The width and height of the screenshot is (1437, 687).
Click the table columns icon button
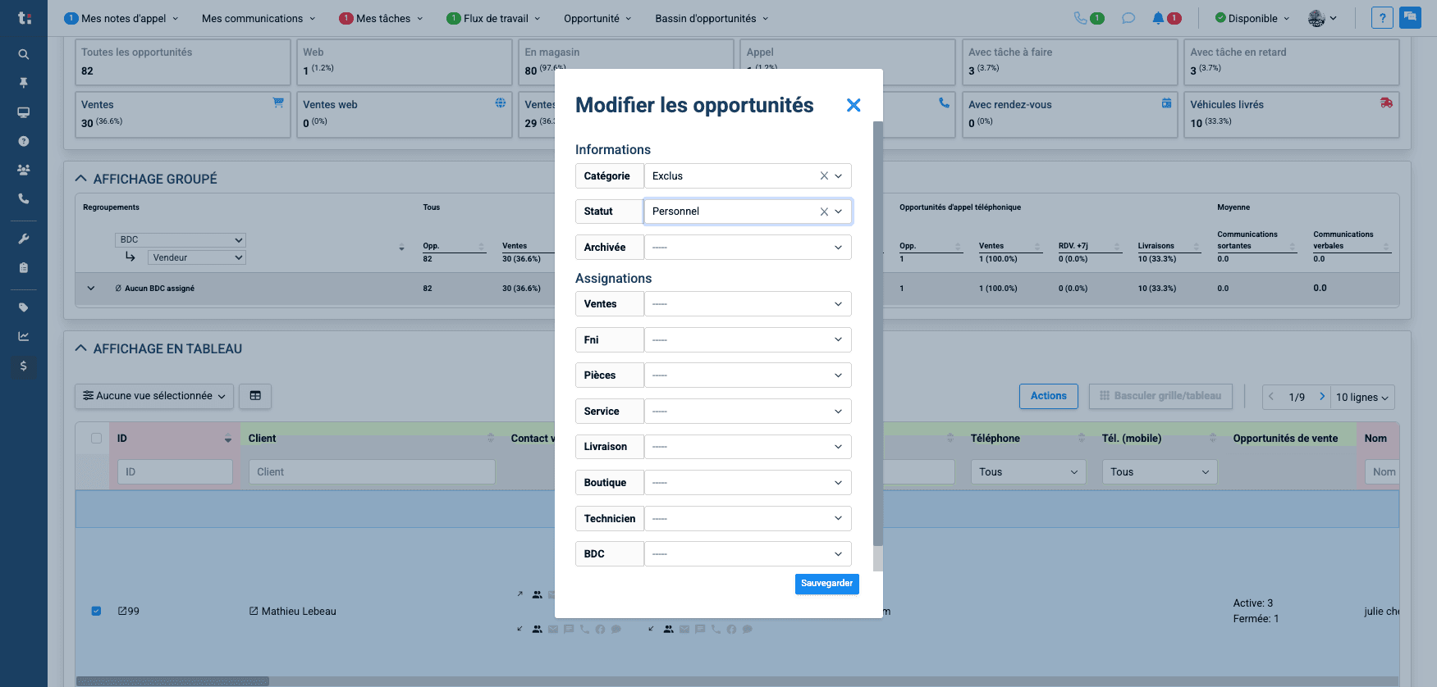(x=255, y=396)
